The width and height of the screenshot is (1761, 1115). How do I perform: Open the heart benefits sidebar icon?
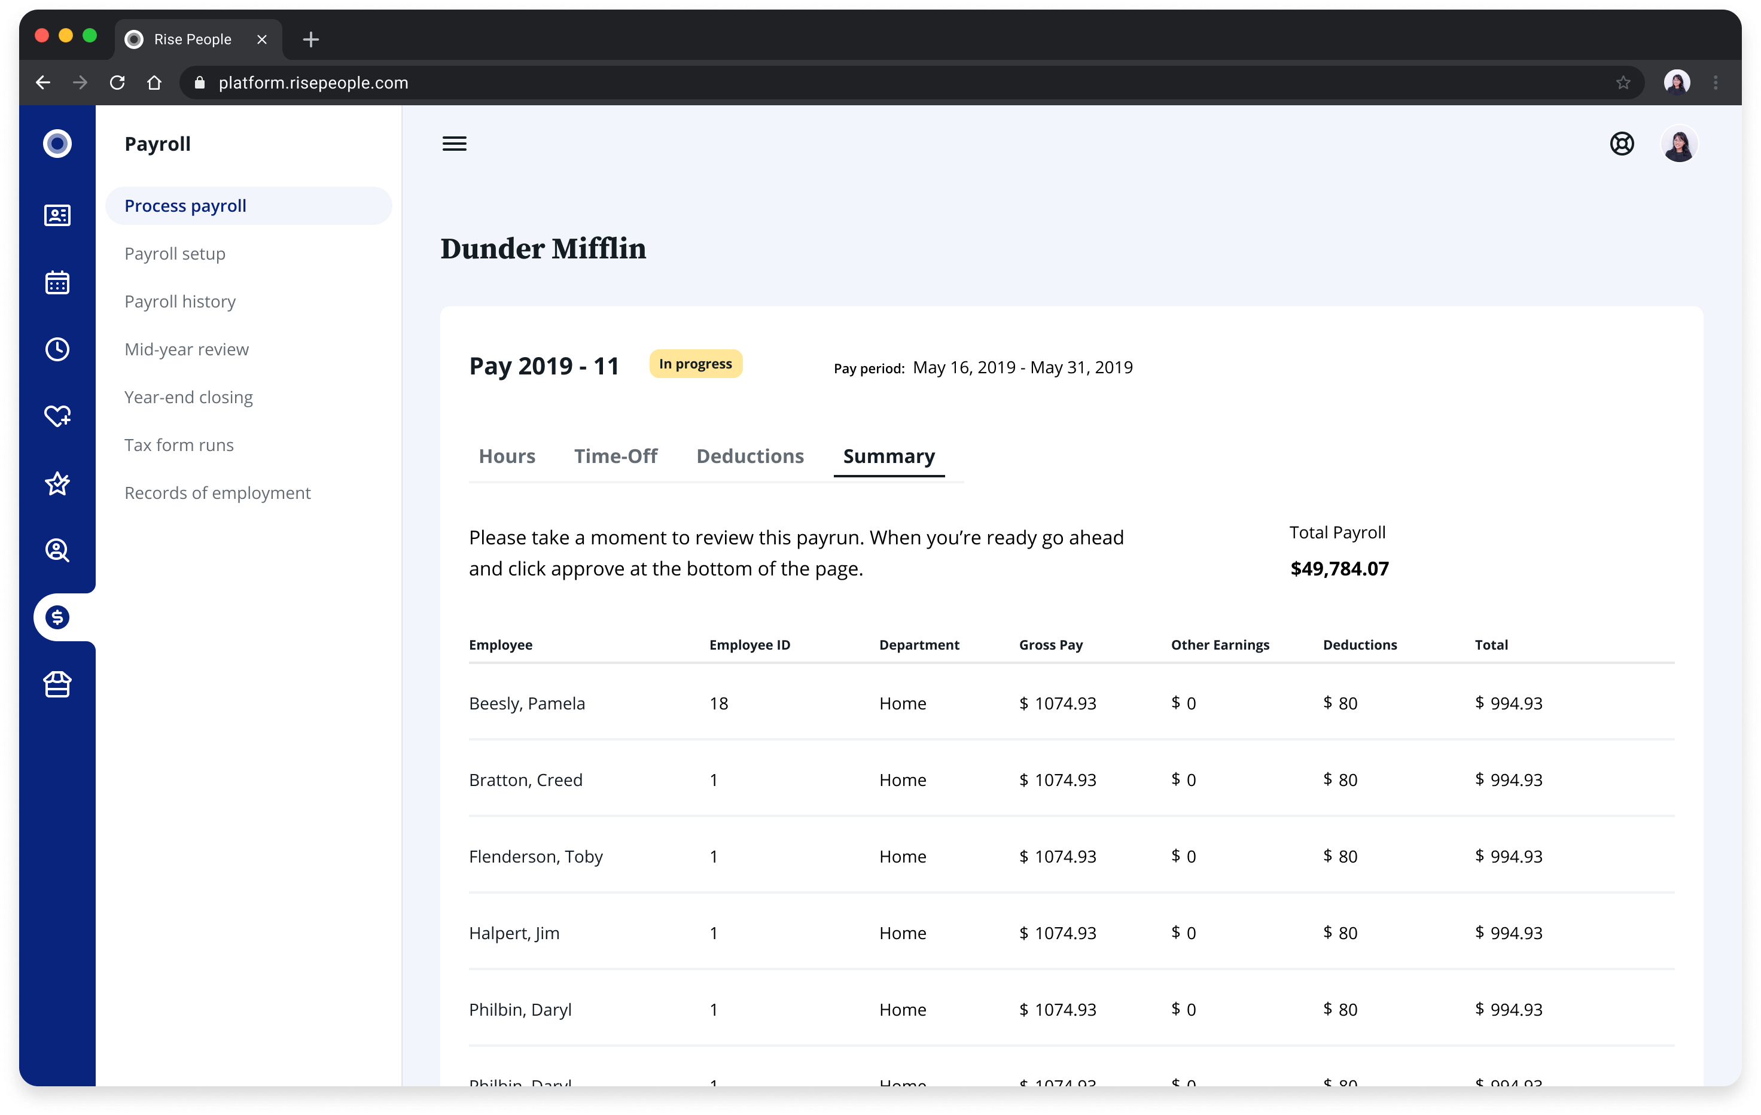[57, 416]
